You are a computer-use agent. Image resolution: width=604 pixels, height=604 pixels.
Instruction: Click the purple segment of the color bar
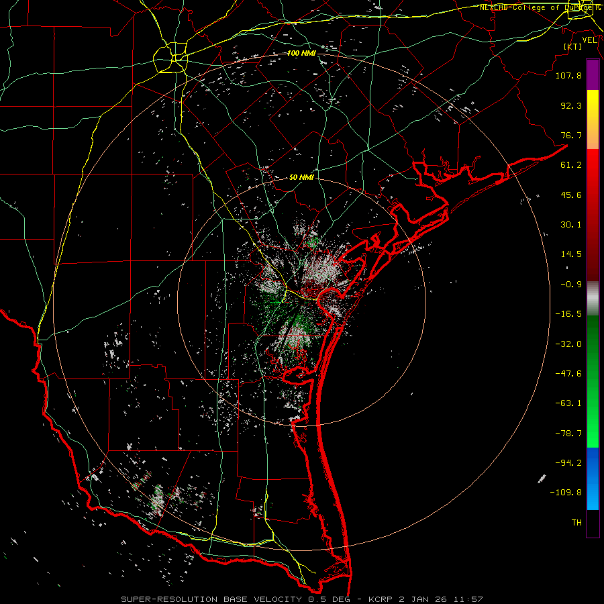(593, 75)
